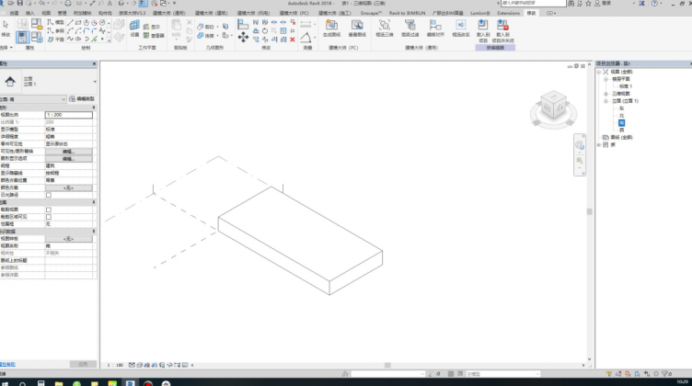Click the Paste clipboard icon
This screenshot has height=386, width=692.
click(x=176, y=25)
